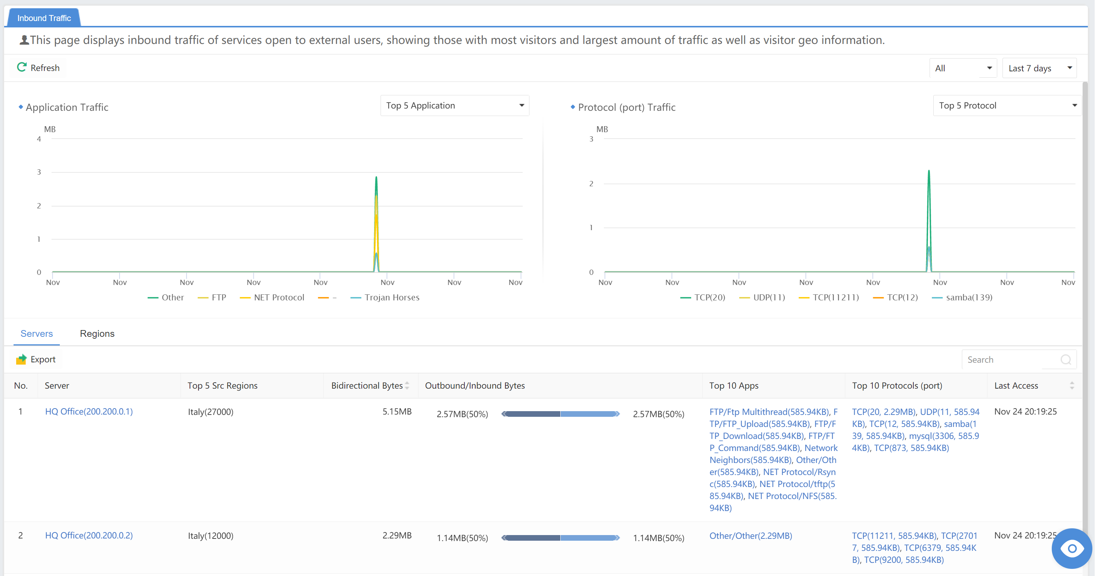This screenshot has width=1095, height=576.
Task: Open the Other/Other(2.29MB) app link
Action: tap(750, 536)
